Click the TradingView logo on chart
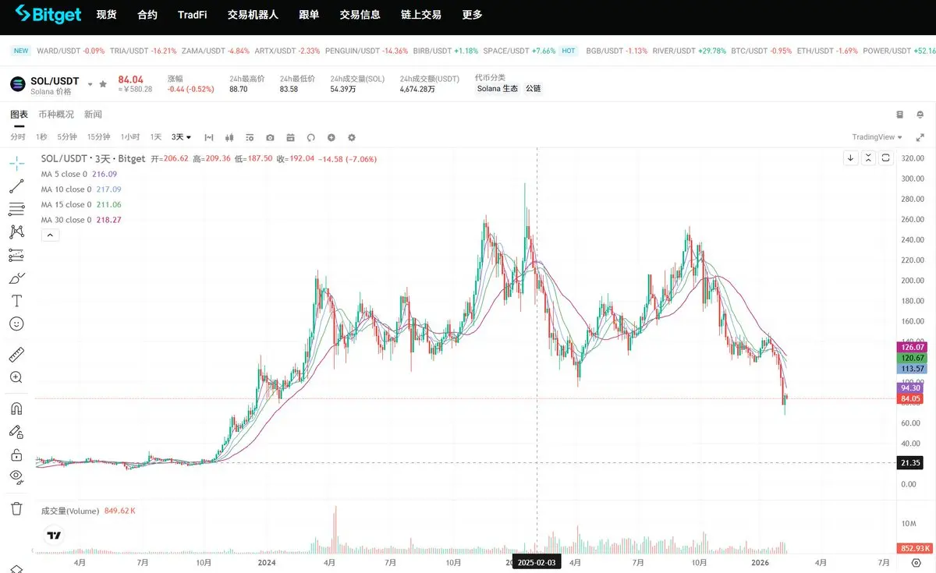 coord(54,536)
